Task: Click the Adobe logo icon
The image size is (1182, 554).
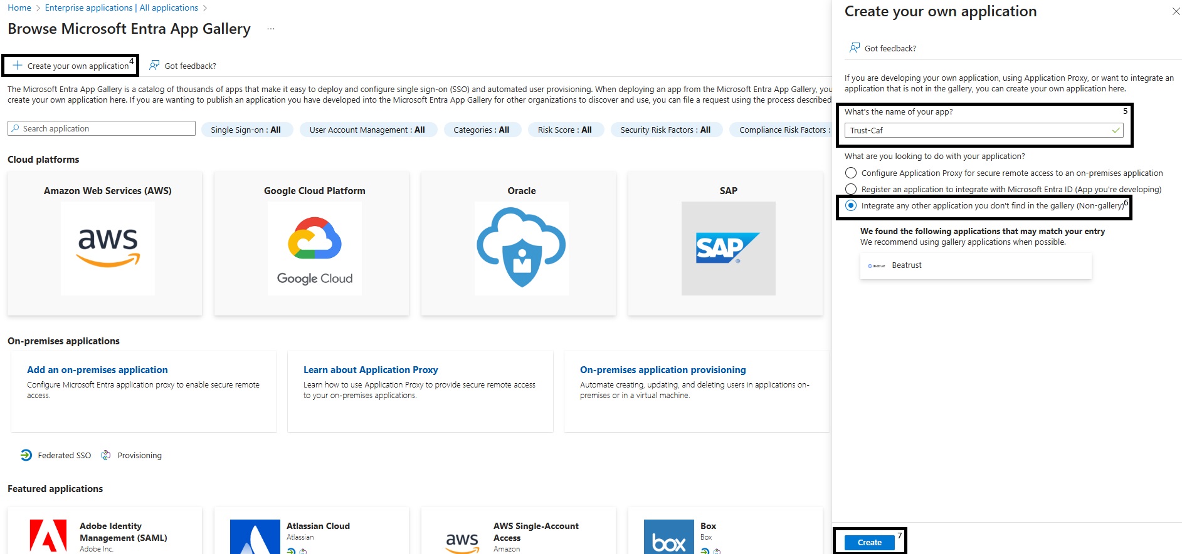Action: point(48,536)
